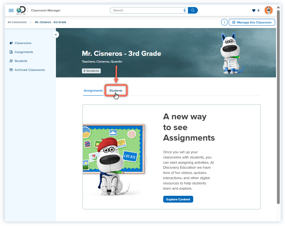Click the Discovery Education logo
Screen dimensions: 285x226
pyautogui.click(x=21, y=10)
